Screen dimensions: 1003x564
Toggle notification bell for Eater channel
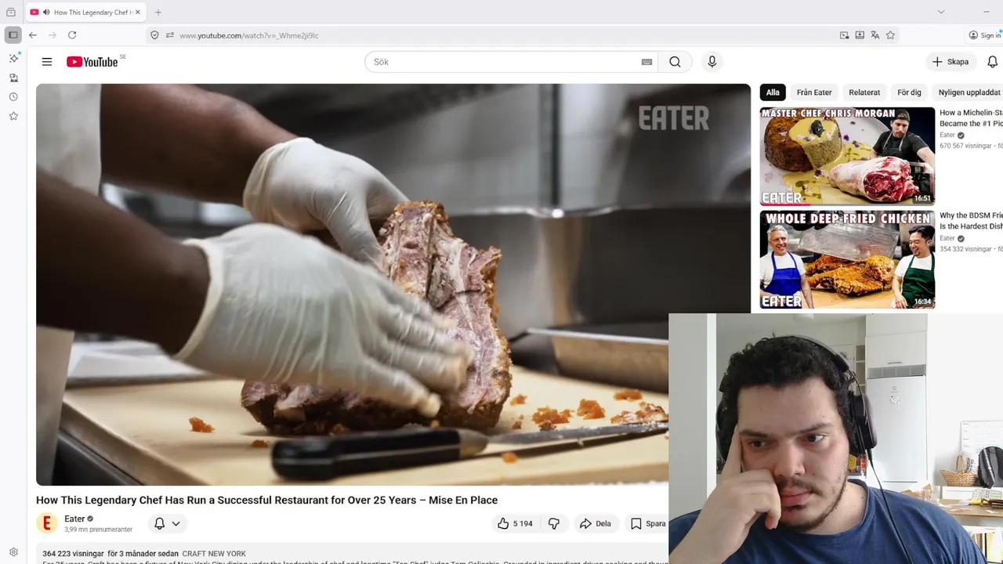click(159, 523)
